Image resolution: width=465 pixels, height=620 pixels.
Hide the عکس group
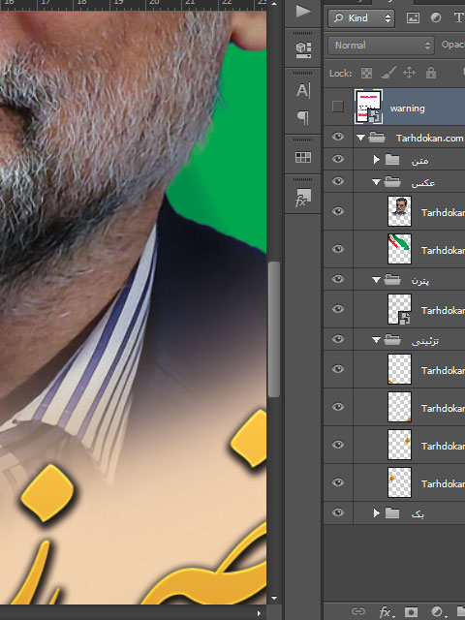pyautogui.click(x=338, y=181)
